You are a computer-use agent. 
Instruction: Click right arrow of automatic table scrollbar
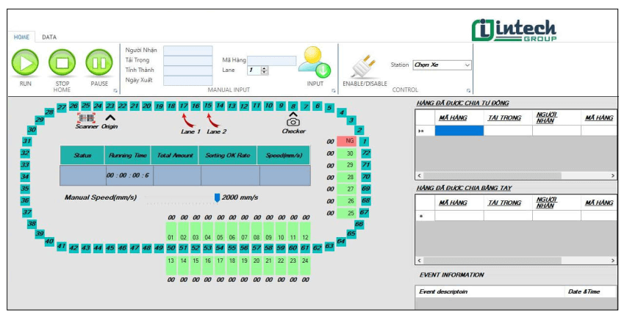point(612,175)
